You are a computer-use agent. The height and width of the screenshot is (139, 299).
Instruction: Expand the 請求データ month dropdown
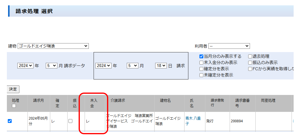pyautogui.click(x=51, y=66)
